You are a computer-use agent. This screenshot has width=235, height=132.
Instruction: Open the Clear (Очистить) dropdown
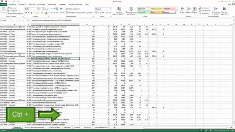pos(205,14)
